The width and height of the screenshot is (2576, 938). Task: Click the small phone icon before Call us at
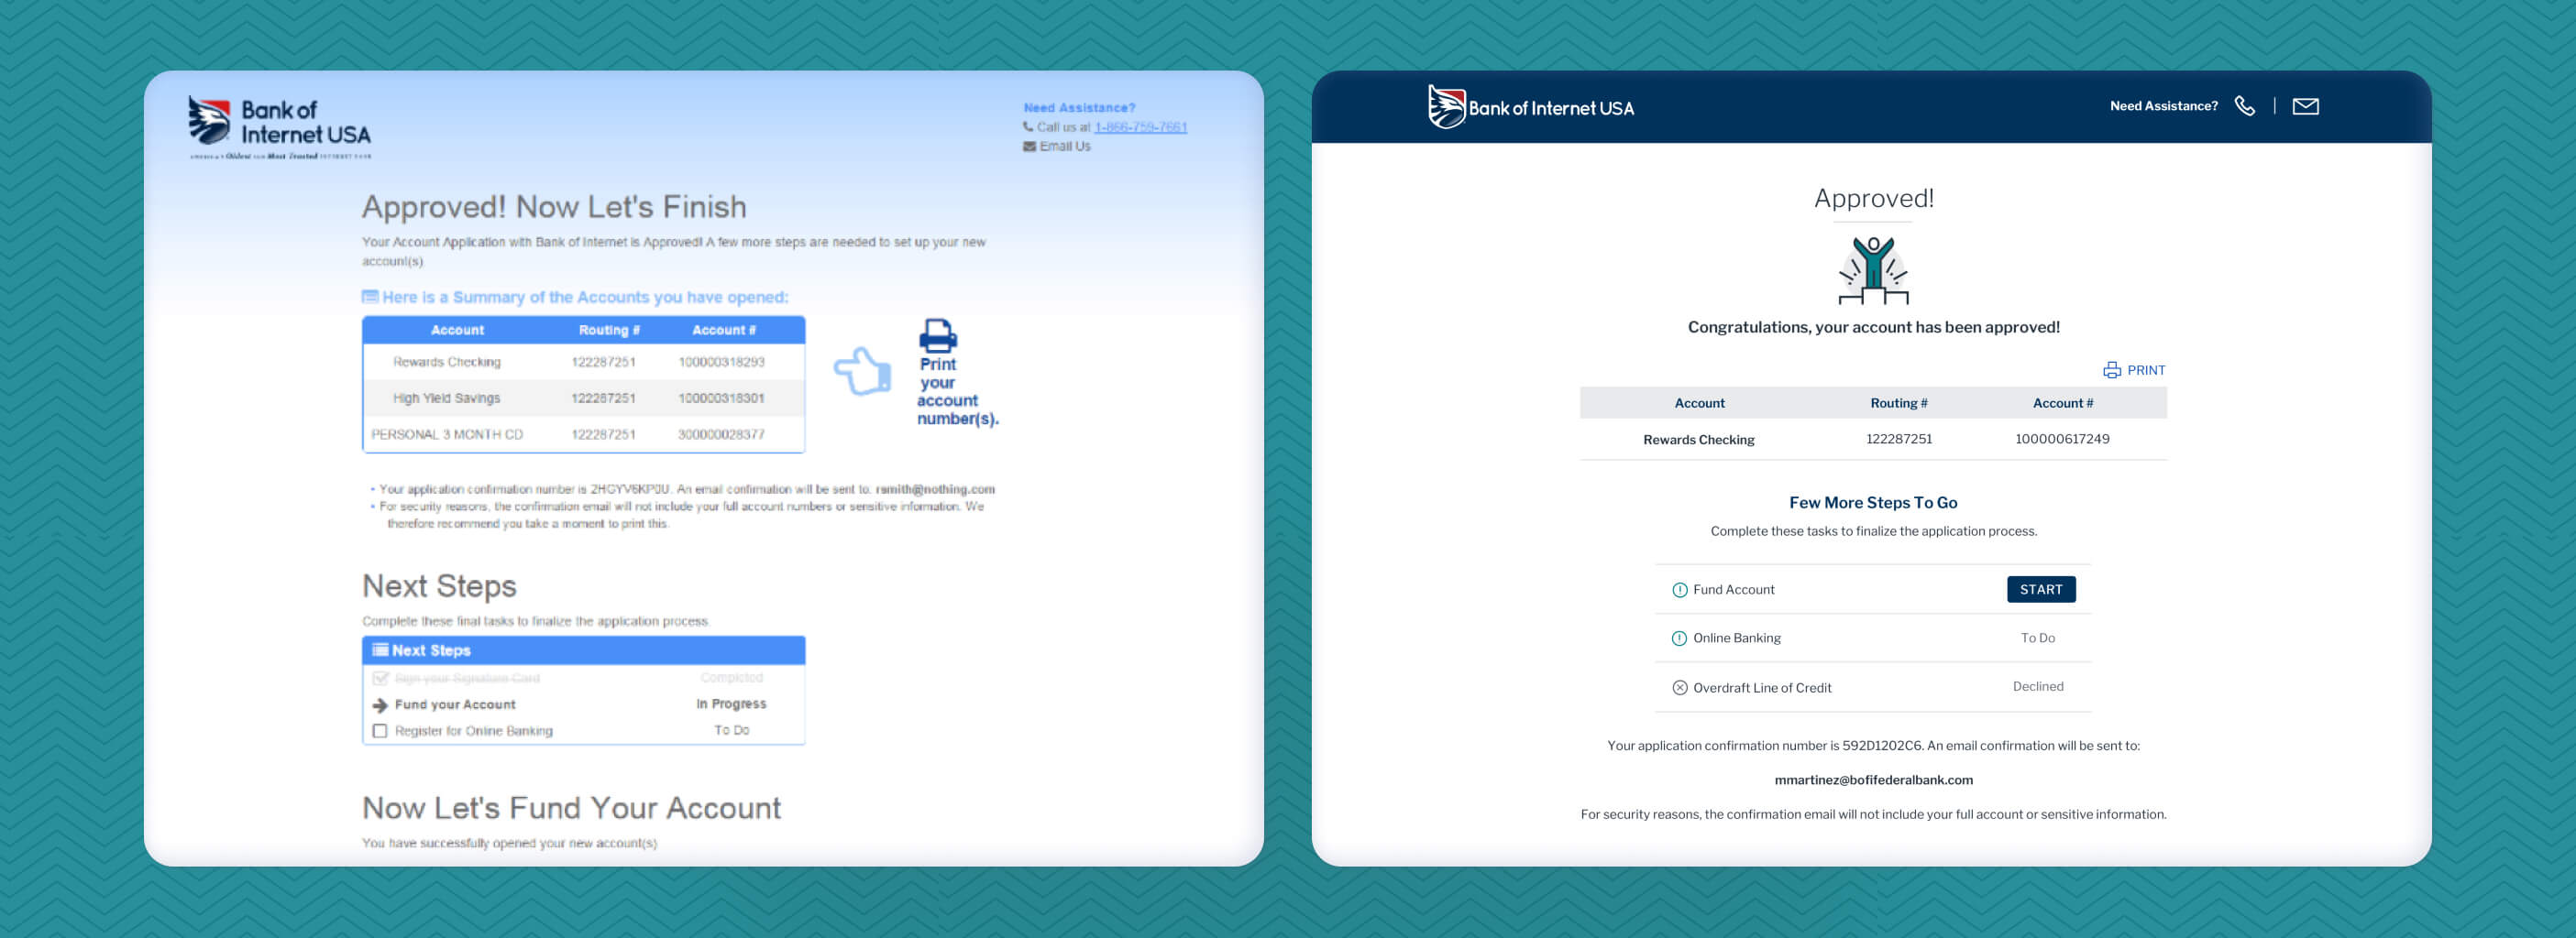pyautogui.click(x=1028, y=126)
